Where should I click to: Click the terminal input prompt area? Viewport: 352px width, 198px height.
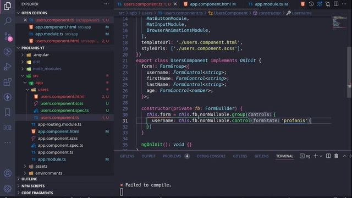pyautogui.click(x=122, y=192)
